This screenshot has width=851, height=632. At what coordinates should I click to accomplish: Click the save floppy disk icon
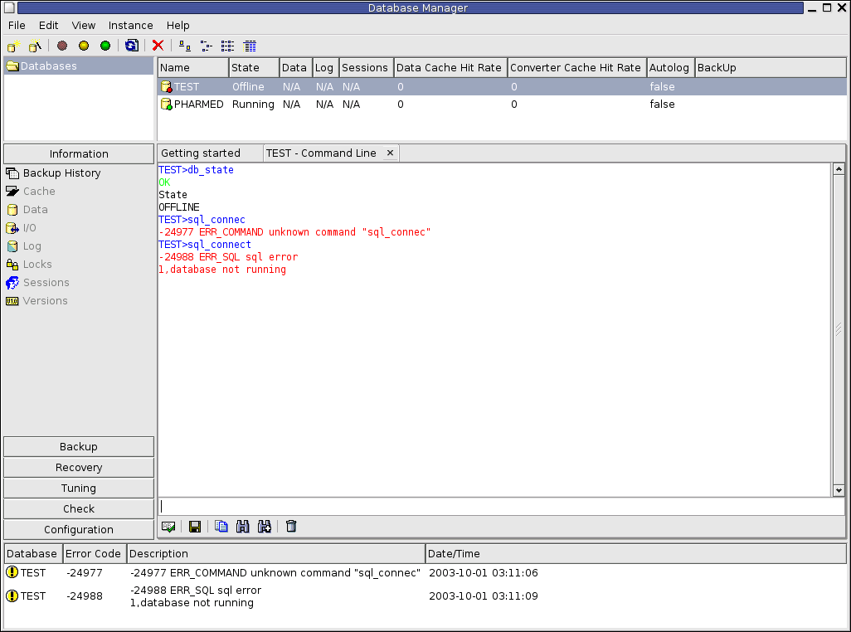195,527
